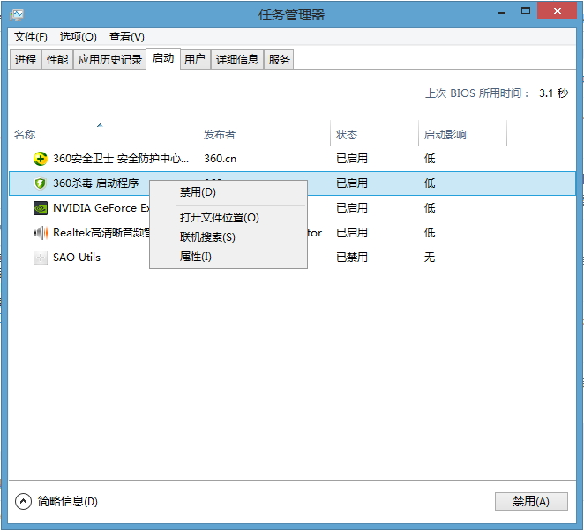Screen dimensions: 584x531
Task: Switch to the 服务 tab
Action: [279, 60]
